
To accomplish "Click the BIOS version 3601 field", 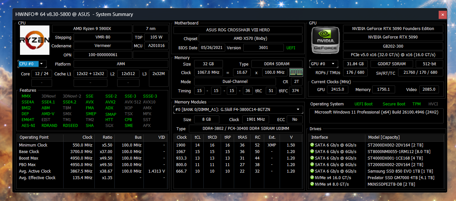I will pos(264,48).
